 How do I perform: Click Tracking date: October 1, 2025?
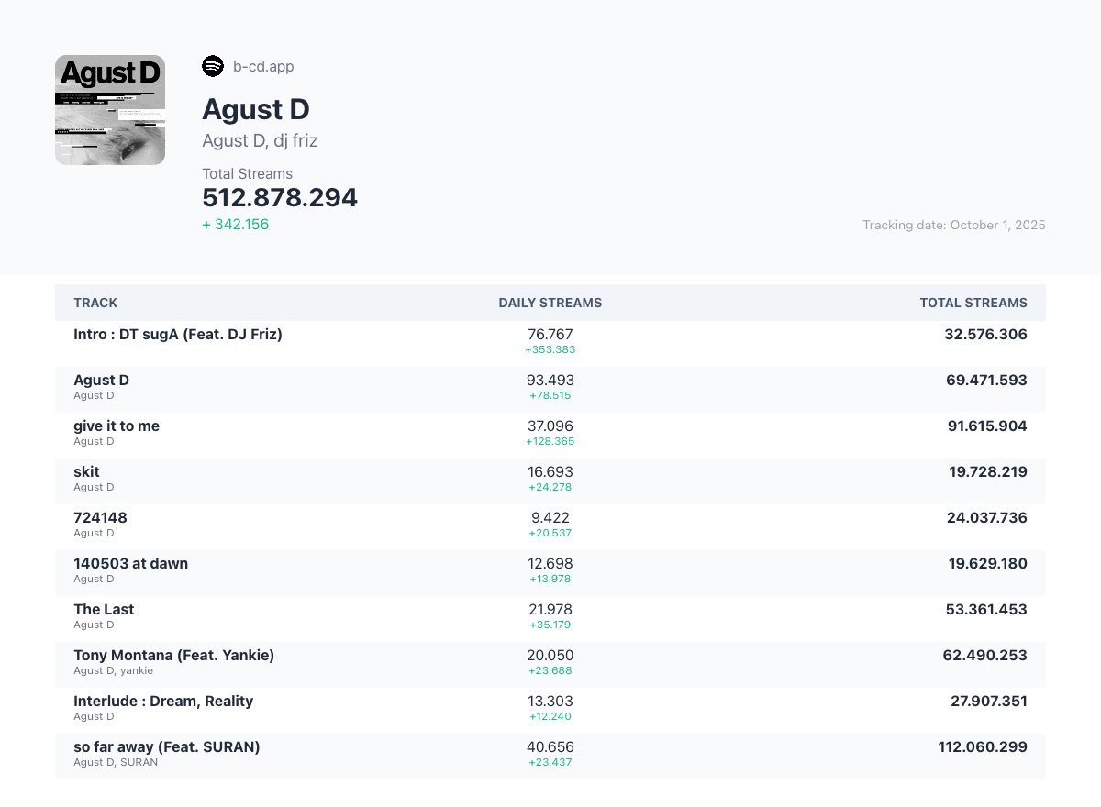[954, 225]
